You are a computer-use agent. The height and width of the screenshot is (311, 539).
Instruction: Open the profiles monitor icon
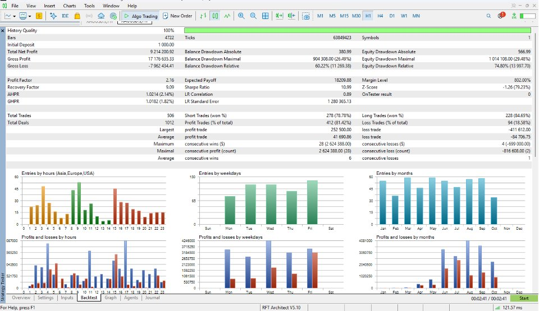[23, 16]
